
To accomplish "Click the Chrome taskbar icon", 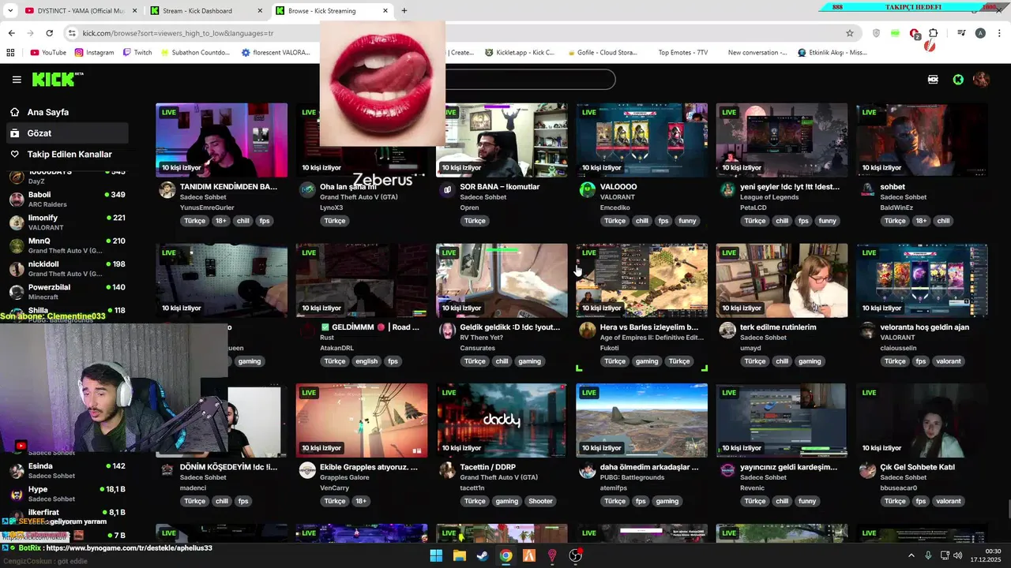I will coord(505,555).
